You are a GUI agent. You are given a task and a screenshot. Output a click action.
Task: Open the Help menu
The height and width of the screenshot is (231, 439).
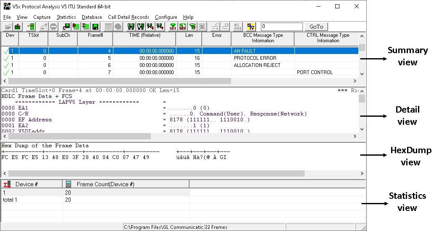188,17
